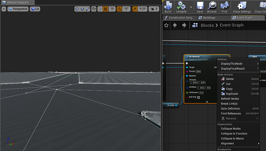Click the UVScale input pin
Screen dimensions: 266x151
click(187, 81)
